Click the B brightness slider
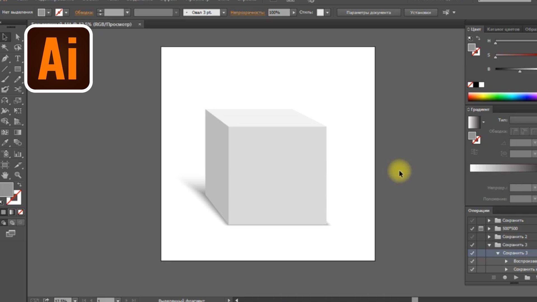Image resolution: width=537 pixels, height=302 pixels. (516, 69)
